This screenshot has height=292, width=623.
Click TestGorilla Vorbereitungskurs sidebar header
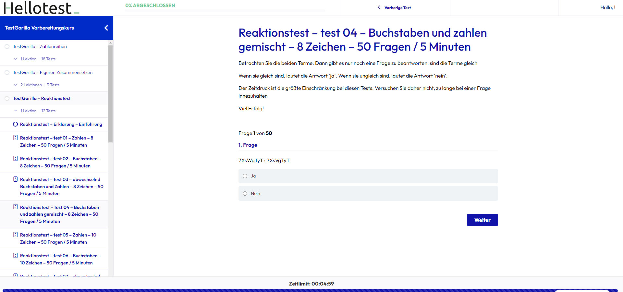[39, 28]
